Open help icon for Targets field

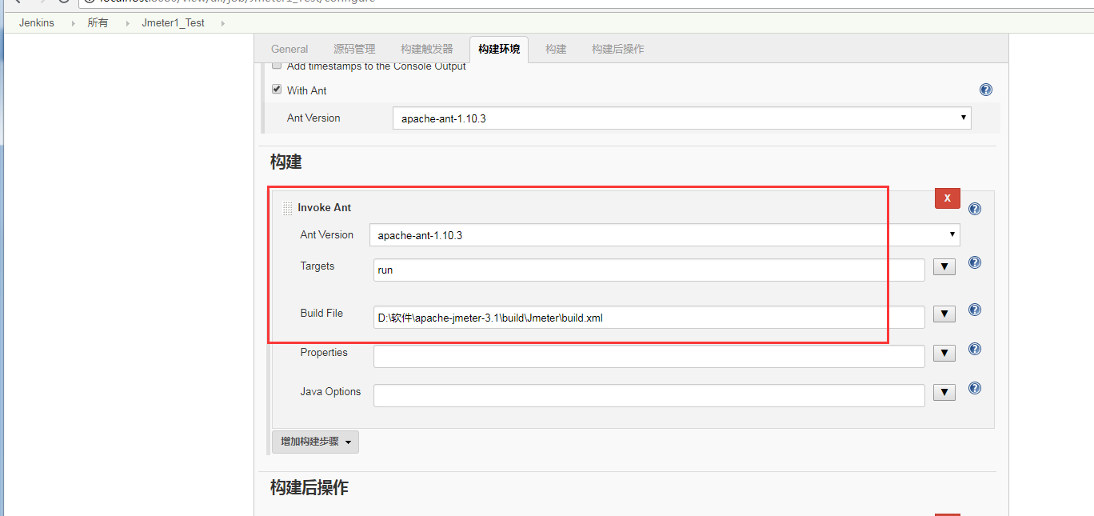click(975, 262)
